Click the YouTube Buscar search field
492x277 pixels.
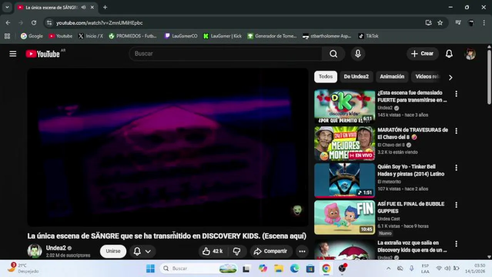click(x=226, y=54)
